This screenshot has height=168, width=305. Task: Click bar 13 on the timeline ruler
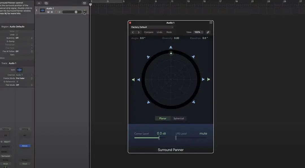point(188,2)
